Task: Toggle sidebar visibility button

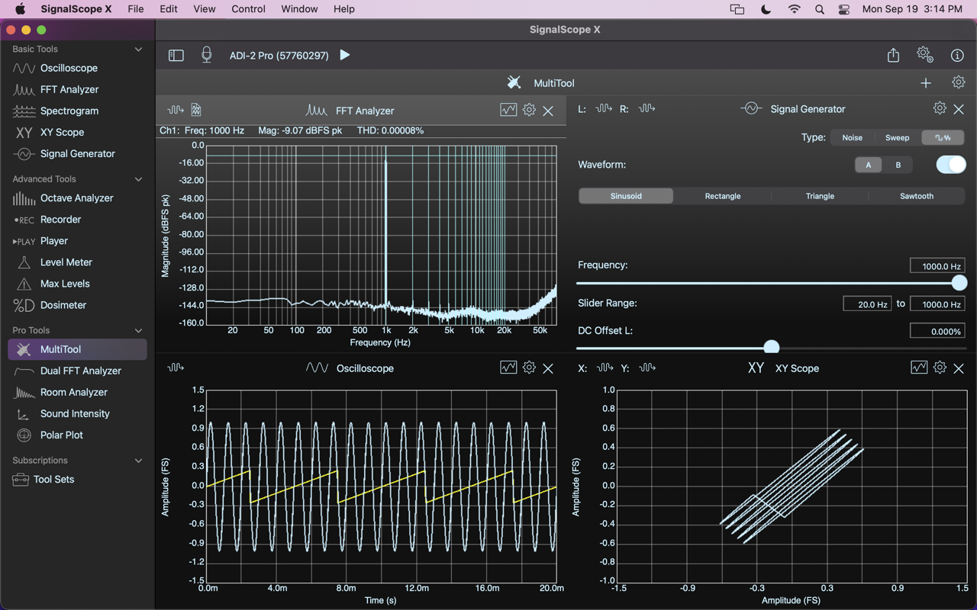Action: [x=176, y=55]
